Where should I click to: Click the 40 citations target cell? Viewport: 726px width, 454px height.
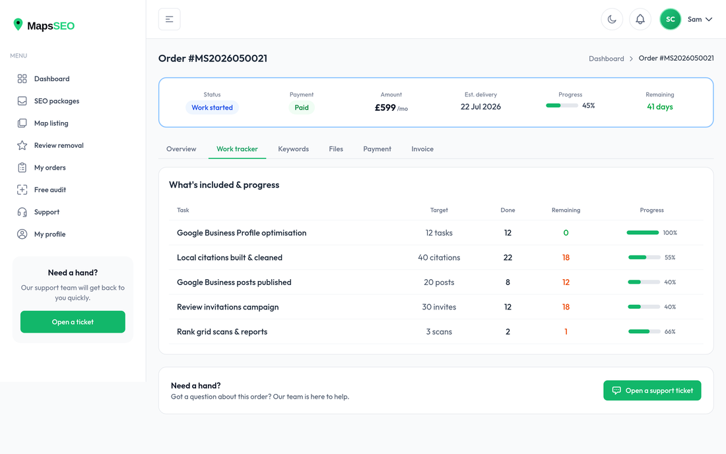(x=439, y=257)
